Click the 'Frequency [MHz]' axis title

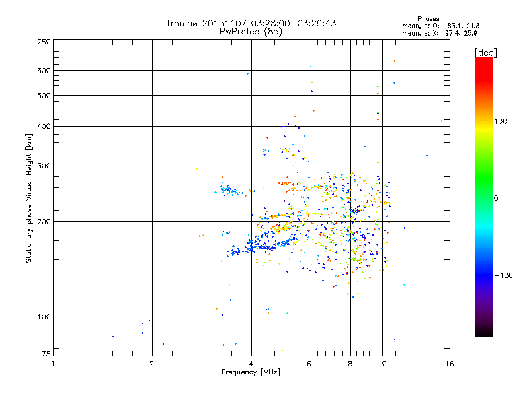coord(251,372)
